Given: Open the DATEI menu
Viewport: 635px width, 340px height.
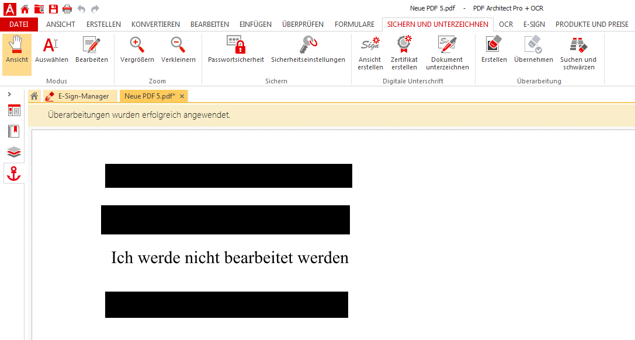Looking at the screenshot, I should tap(19, 24).
